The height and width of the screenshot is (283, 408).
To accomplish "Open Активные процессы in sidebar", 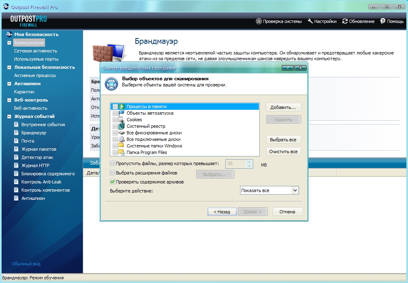I will [x=35, y=75].
